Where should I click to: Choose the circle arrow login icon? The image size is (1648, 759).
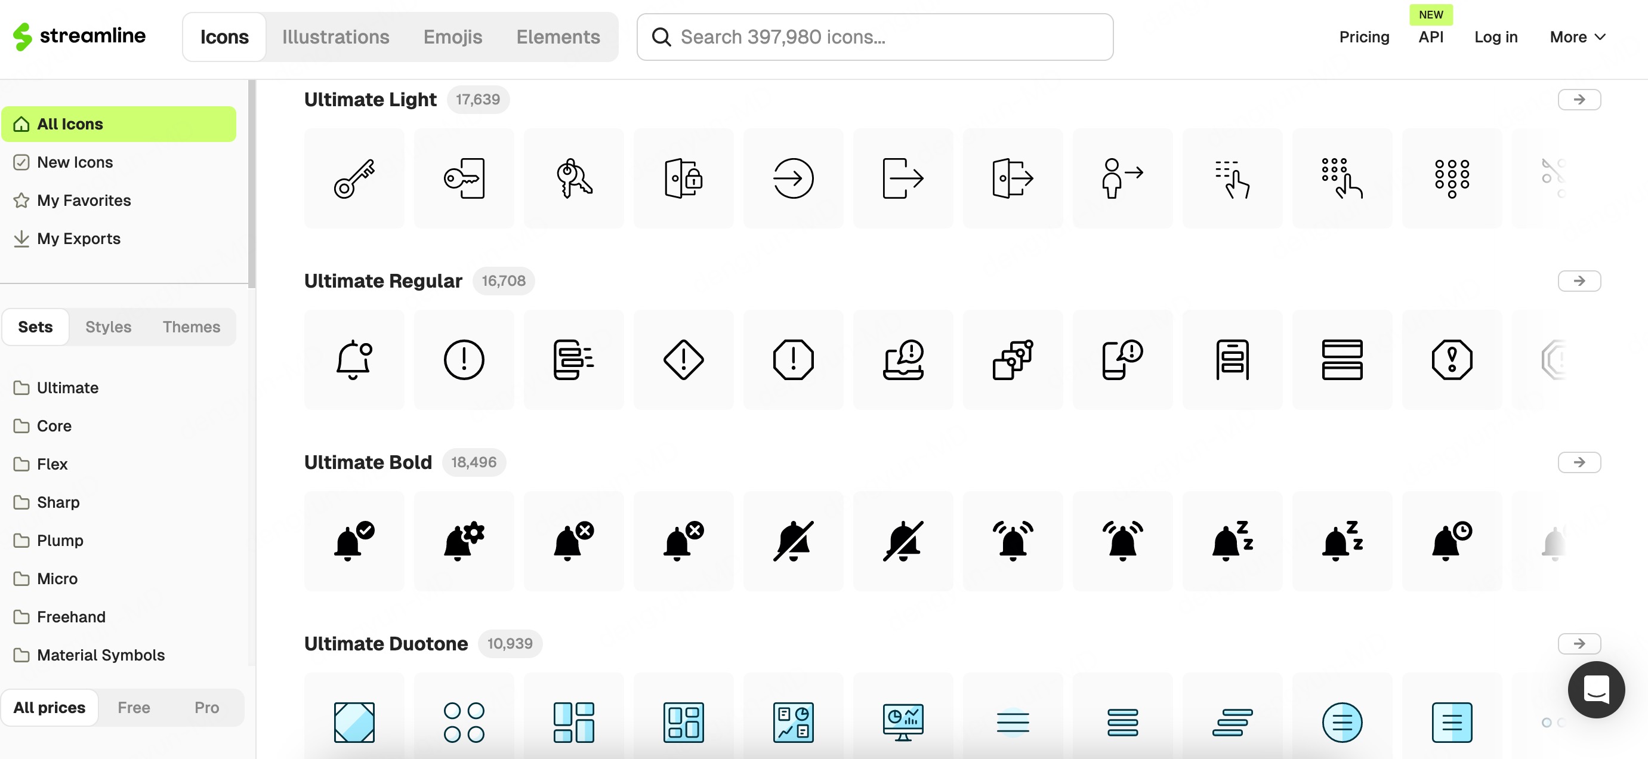coord(794,178)
